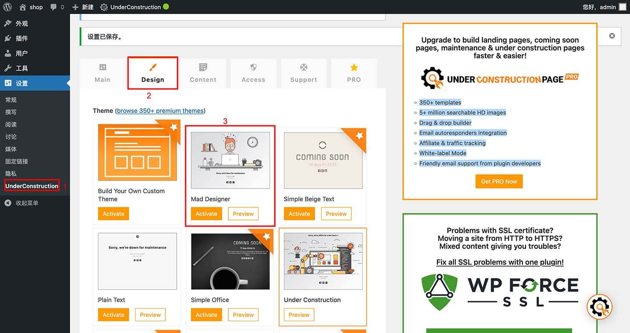Click the 收起菜单 collapse arrow icon
This screenshot has height=333, width=630.
pos(8,203)
